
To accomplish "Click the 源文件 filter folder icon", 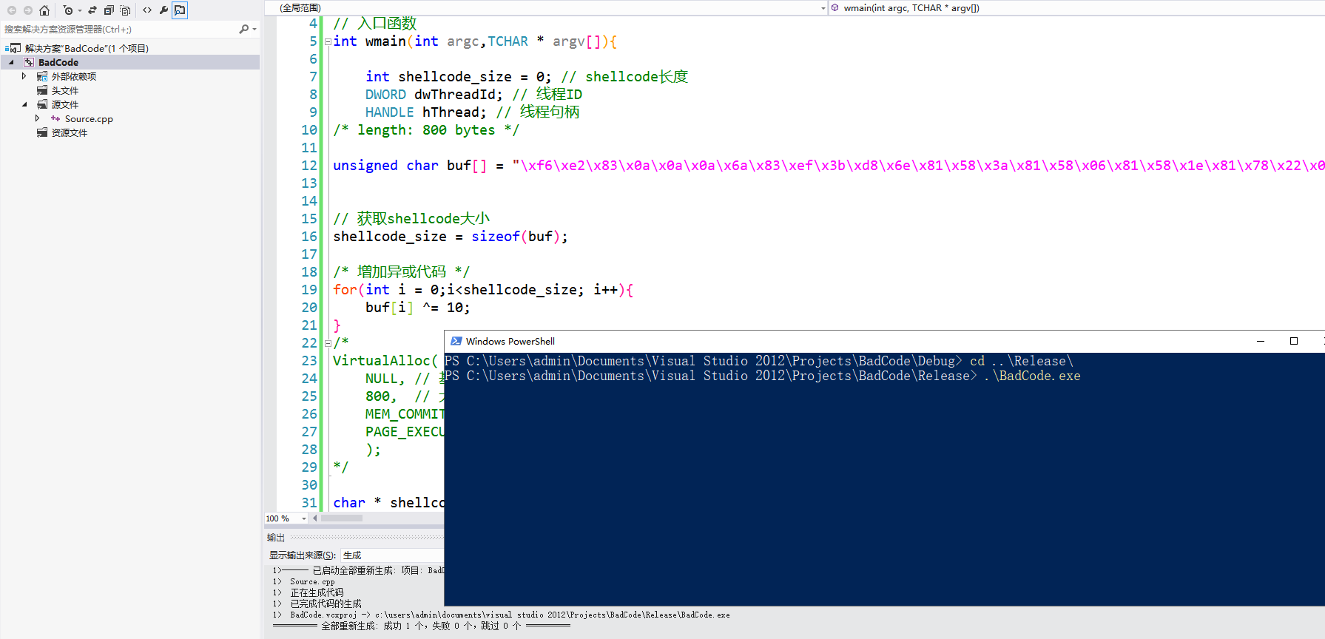I will coord(42,104).
